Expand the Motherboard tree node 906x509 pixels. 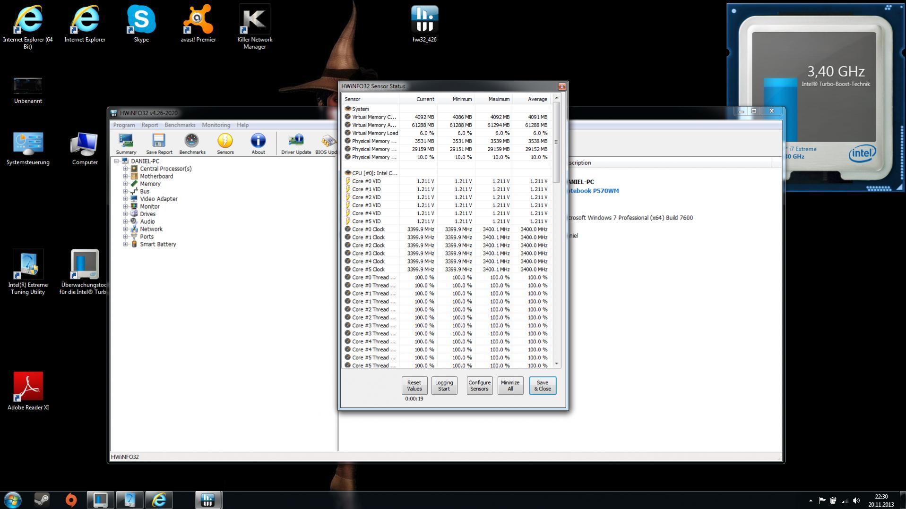[x=125, y=176]
